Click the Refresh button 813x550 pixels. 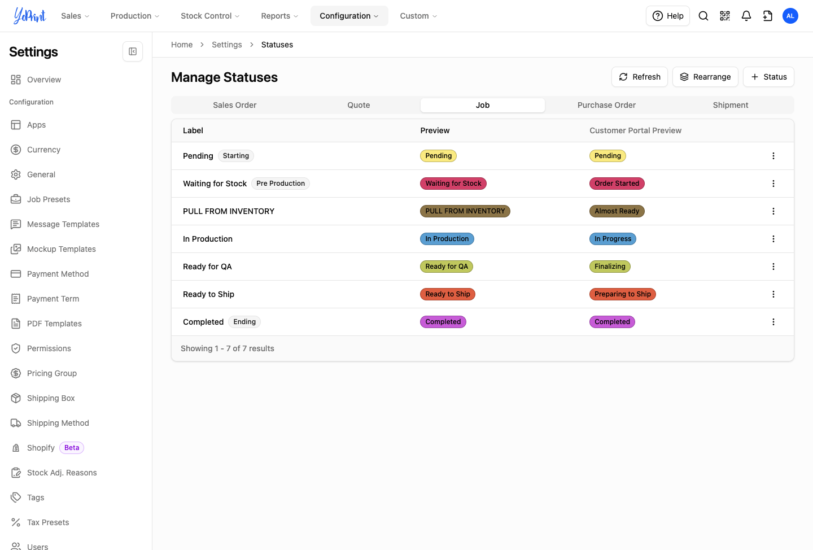640,77
